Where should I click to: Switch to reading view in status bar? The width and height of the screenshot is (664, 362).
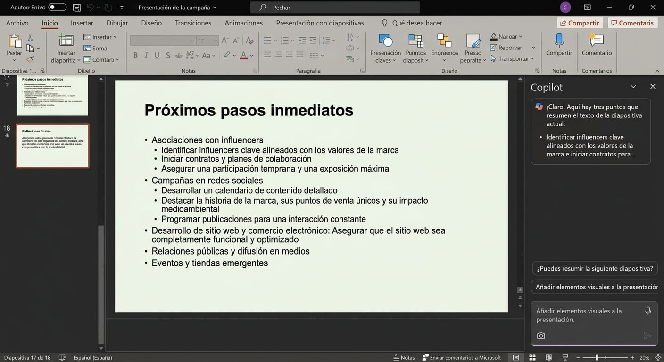(549, 357)
